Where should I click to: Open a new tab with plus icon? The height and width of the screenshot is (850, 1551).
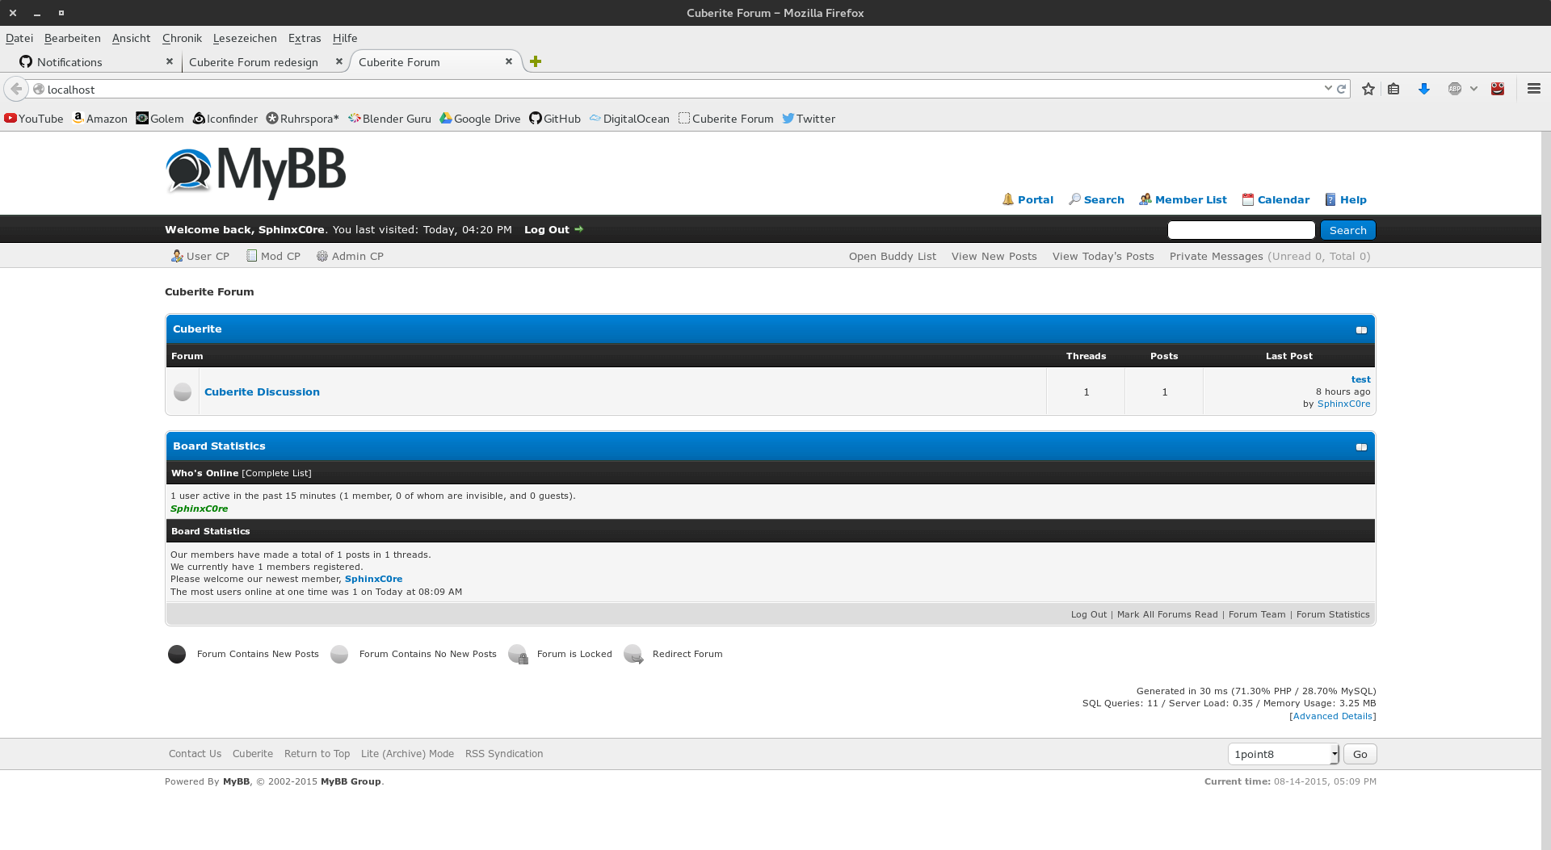(536, 61)
